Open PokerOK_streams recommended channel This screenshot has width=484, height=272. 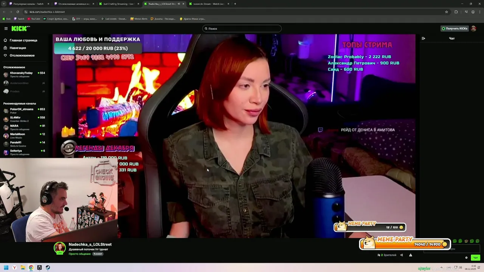point(24,111)
